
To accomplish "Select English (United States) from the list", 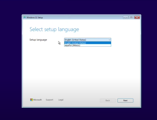I will pos(88,43).
